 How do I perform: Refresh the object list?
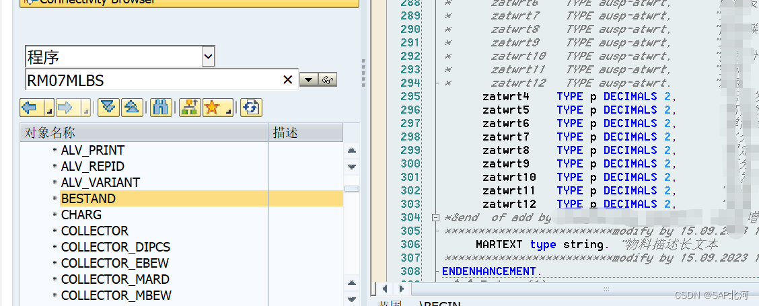251,108
